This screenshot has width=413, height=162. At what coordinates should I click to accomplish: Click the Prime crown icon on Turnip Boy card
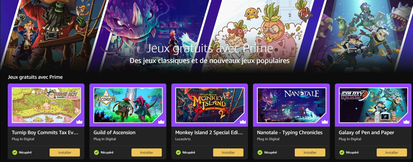click(79, 122)
